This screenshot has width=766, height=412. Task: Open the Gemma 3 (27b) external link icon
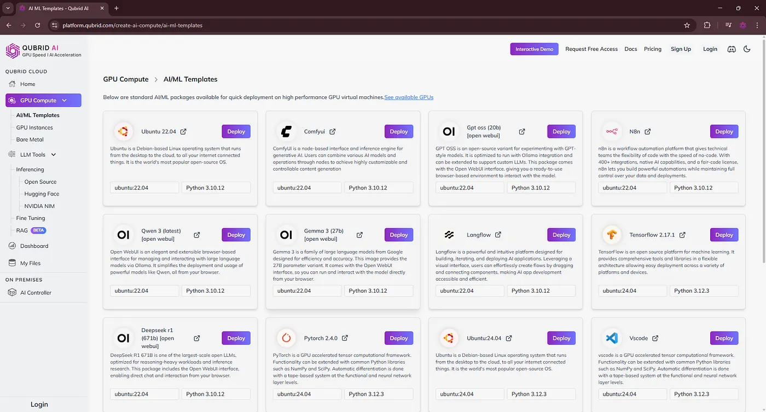click(x=359, y=235)
